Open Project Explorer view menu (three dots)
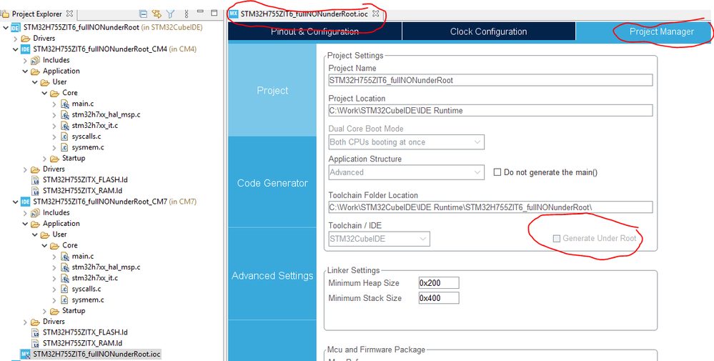 186,14
